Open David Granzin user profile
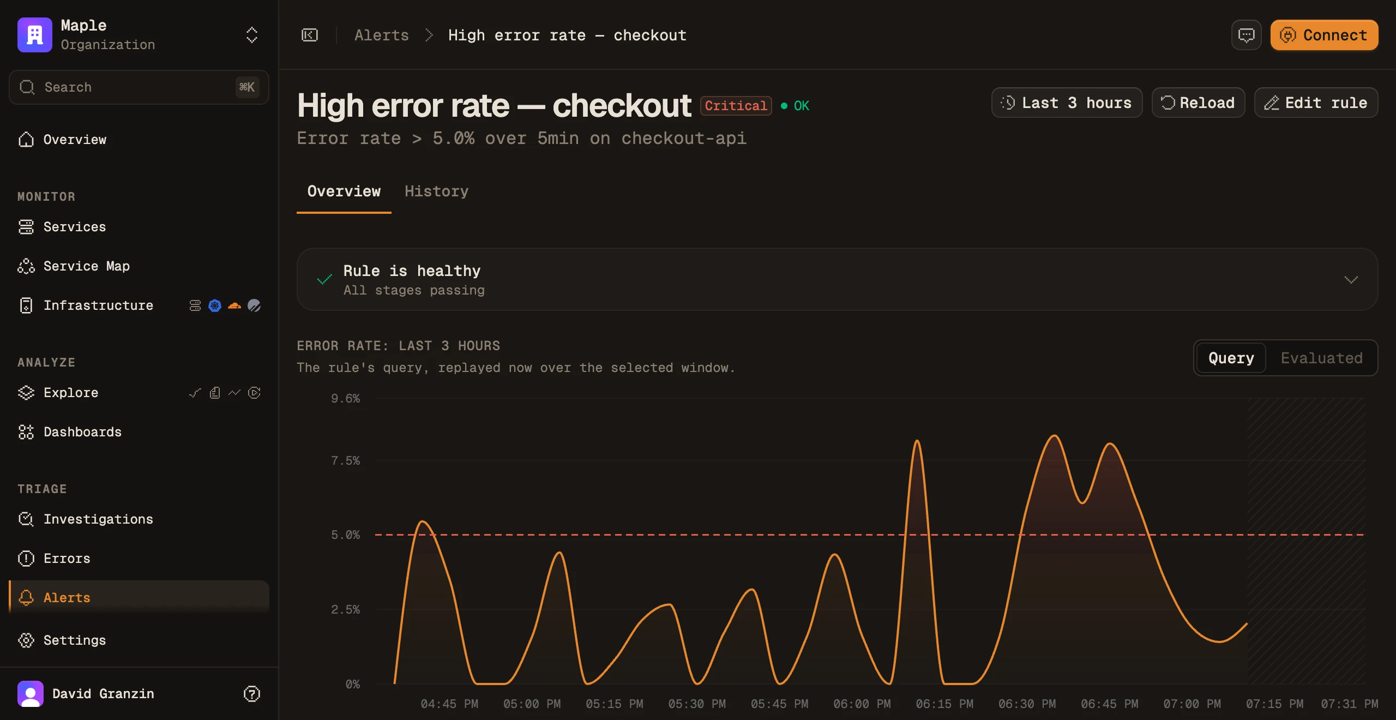 pos(103,694)
